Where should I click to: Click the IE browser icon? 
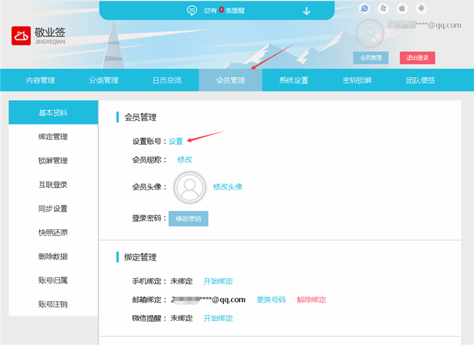click(x=365, y=9)
